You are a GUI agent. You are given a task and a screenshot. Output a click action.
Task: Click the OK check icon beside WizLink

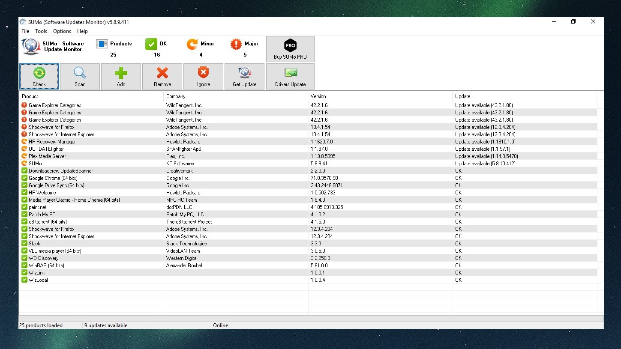(x=24, y=273)
